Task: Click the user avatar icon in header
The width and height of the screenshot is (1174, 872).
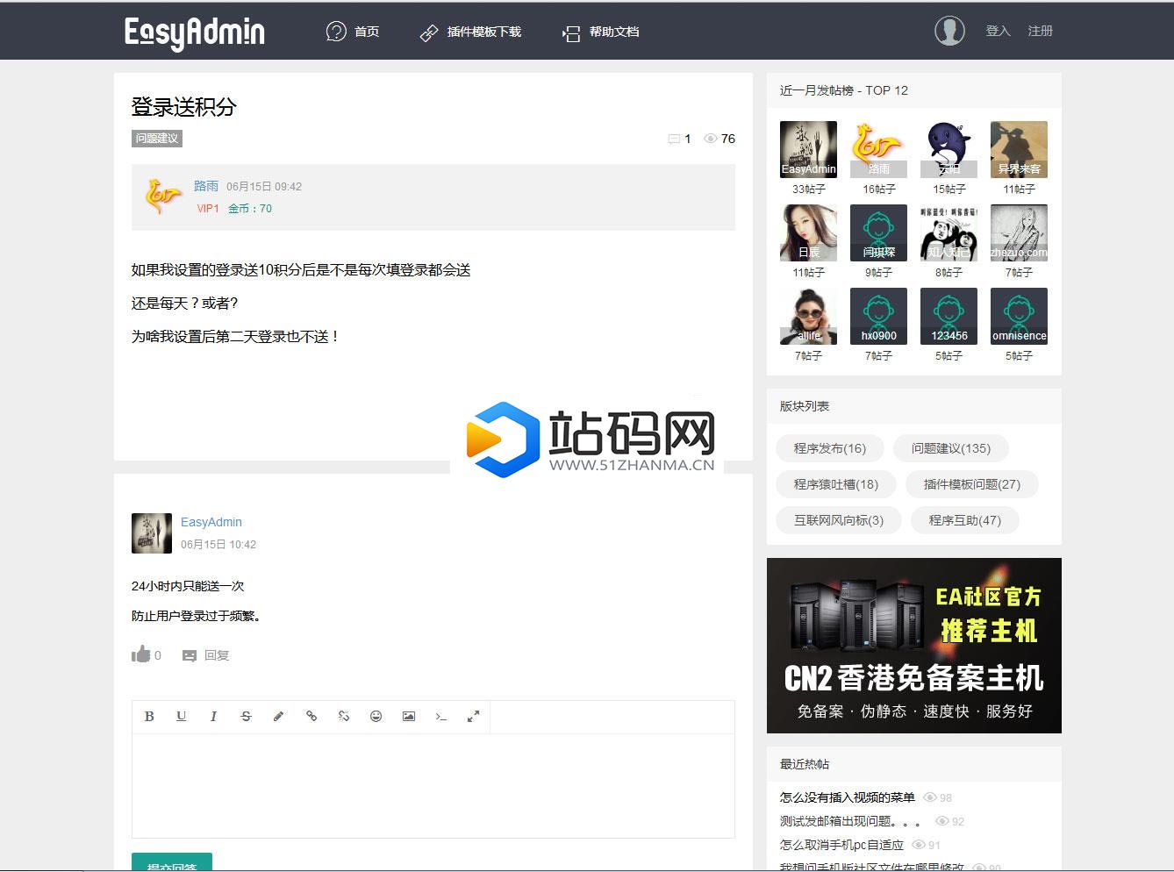Action: point(949,31)
